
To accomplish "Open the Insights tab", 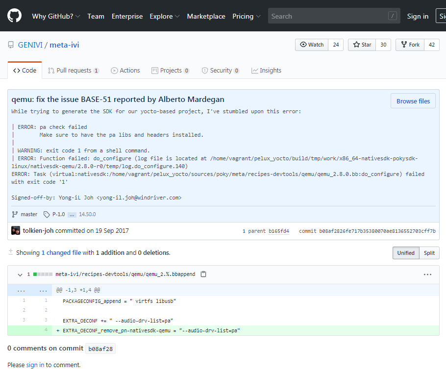I will [266, 70].
